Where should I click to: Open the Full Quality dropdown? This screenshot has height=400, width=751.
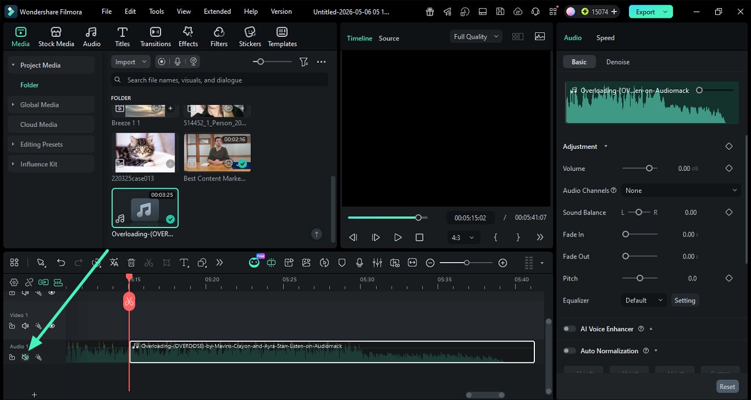point(475,36)
